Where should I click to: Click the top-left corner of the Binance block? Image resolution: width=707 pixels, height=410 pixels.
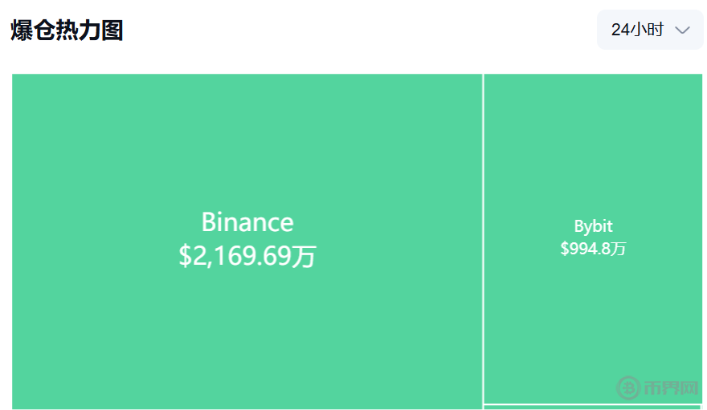(x=18, y=79)
